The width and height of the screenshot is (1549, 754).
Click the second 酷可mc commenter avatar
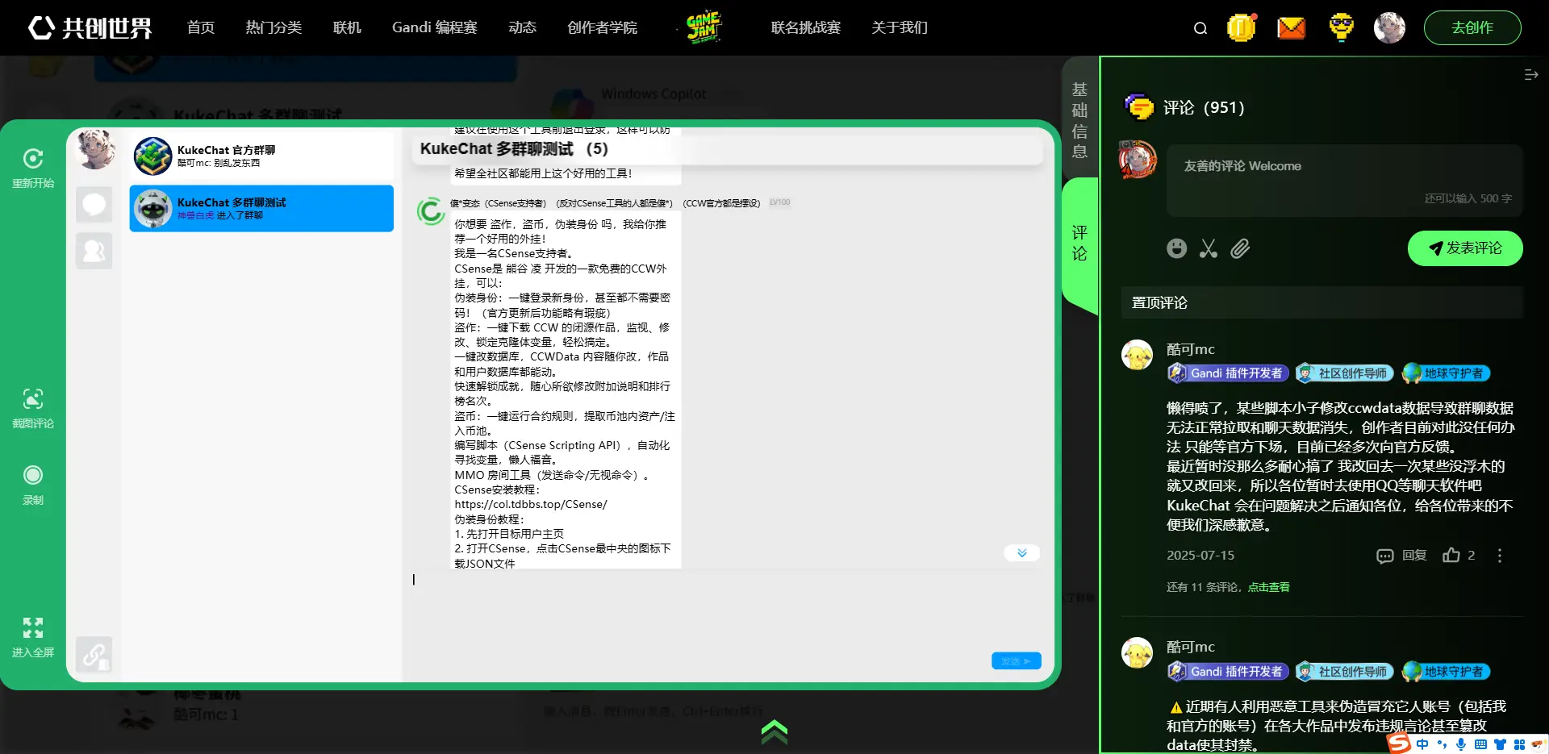[1137, 653]
